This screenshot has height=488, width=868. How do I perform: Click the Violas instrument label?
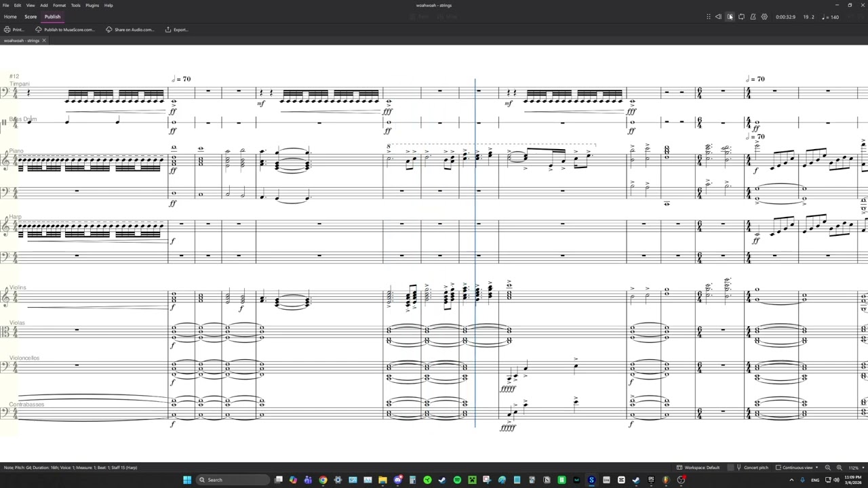point(17,323)
